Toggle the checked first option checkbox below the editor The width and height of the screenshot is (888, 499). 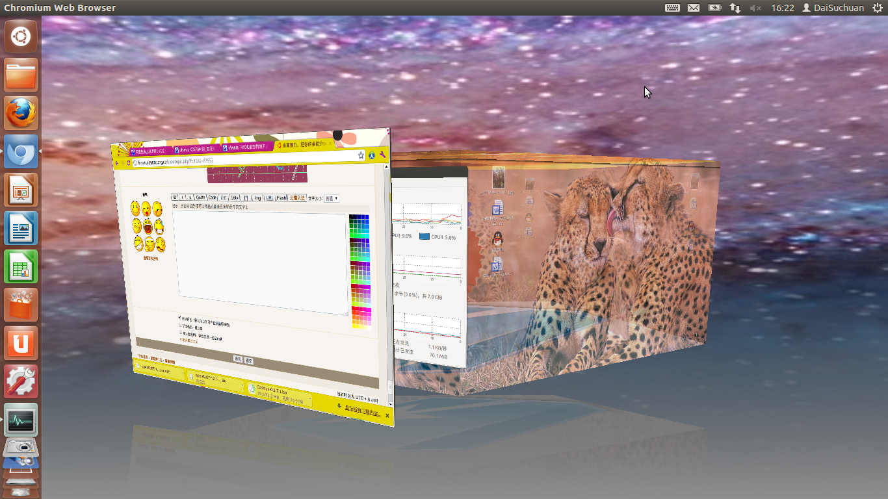179,317
